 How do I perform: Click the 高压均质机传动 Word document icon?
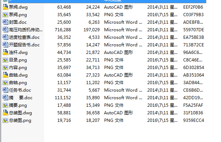[x=5, y=30]
